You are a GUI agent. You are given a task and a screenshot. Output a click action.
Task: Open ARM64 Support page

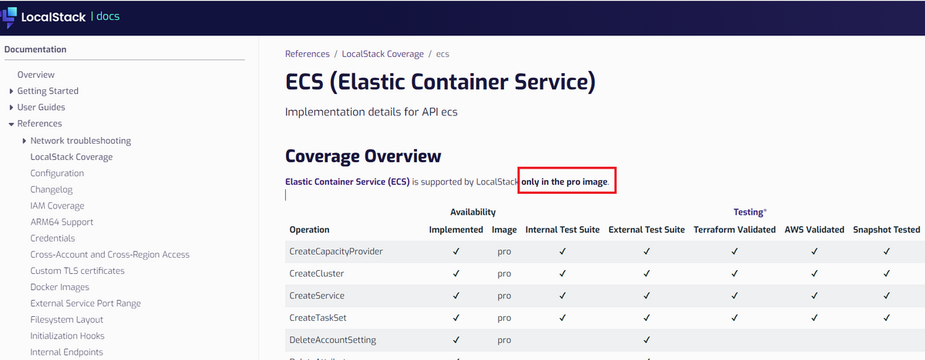62,222
